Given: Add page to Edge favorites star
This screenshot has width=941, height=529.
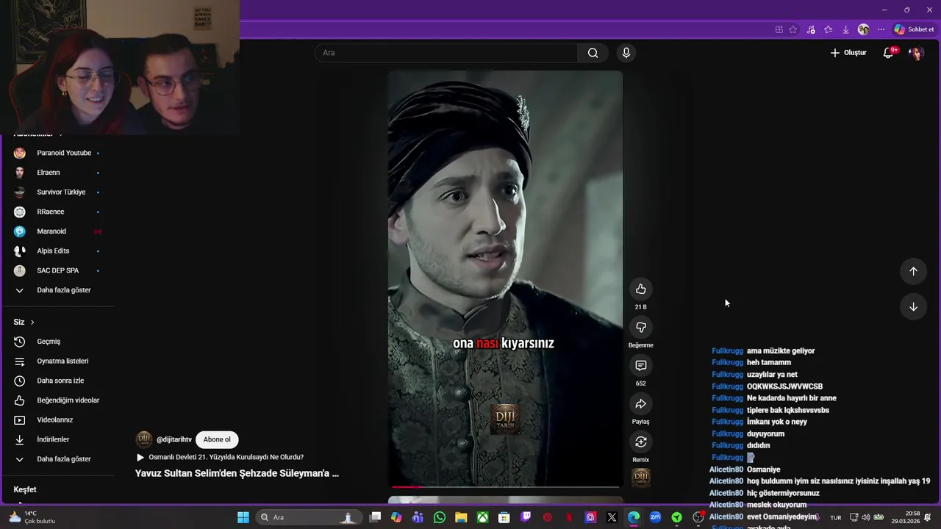Looking at the screenshot, I should [793, 29].
